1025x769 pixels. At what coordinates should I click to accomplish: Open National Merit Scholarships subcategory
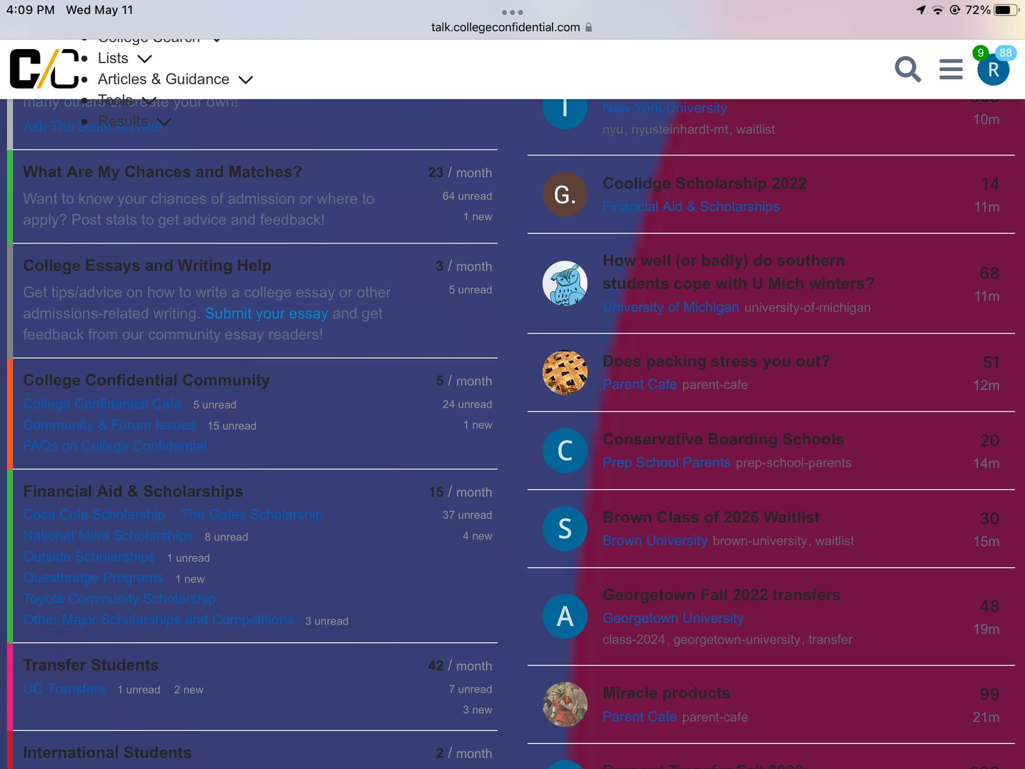pos(108,536)
